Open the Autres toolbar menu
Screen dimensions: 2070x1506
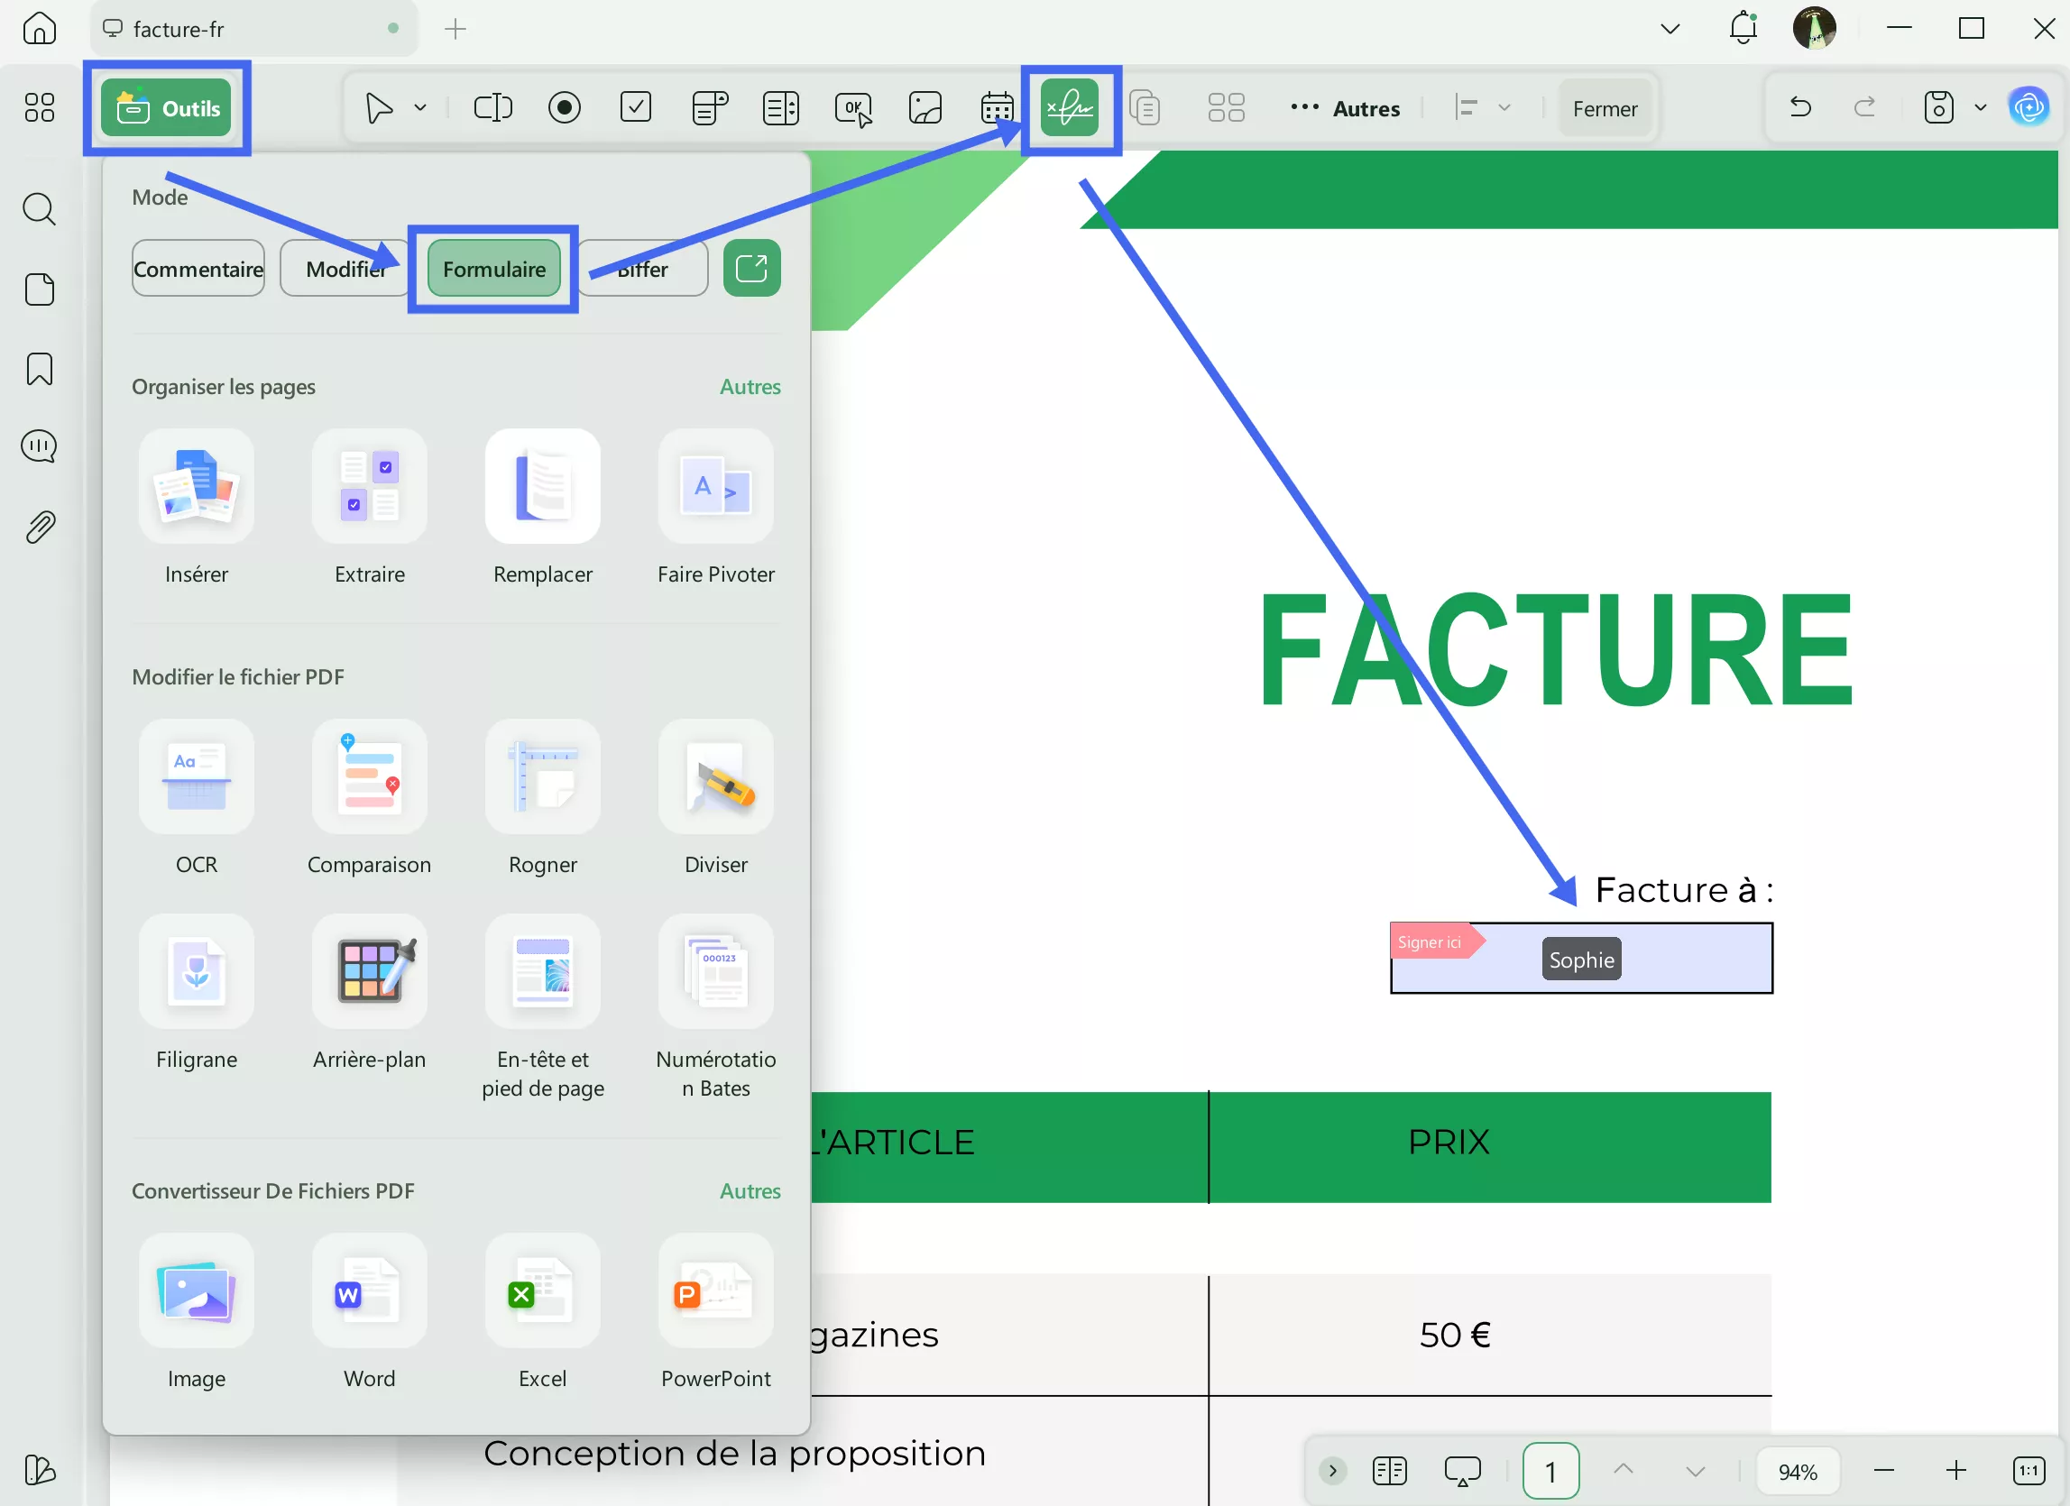coord(1346,107)
